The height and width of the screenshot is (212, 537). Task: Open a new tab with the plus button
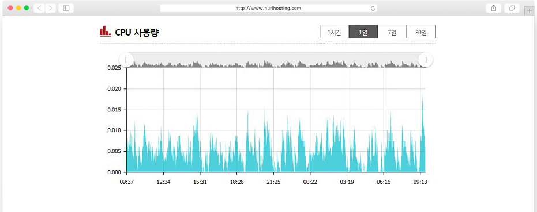(530, 11)
